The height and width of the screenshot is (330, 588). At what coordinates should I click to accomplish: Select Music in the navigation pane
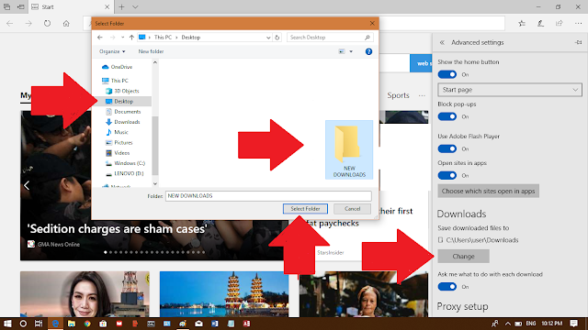point(117,132)
